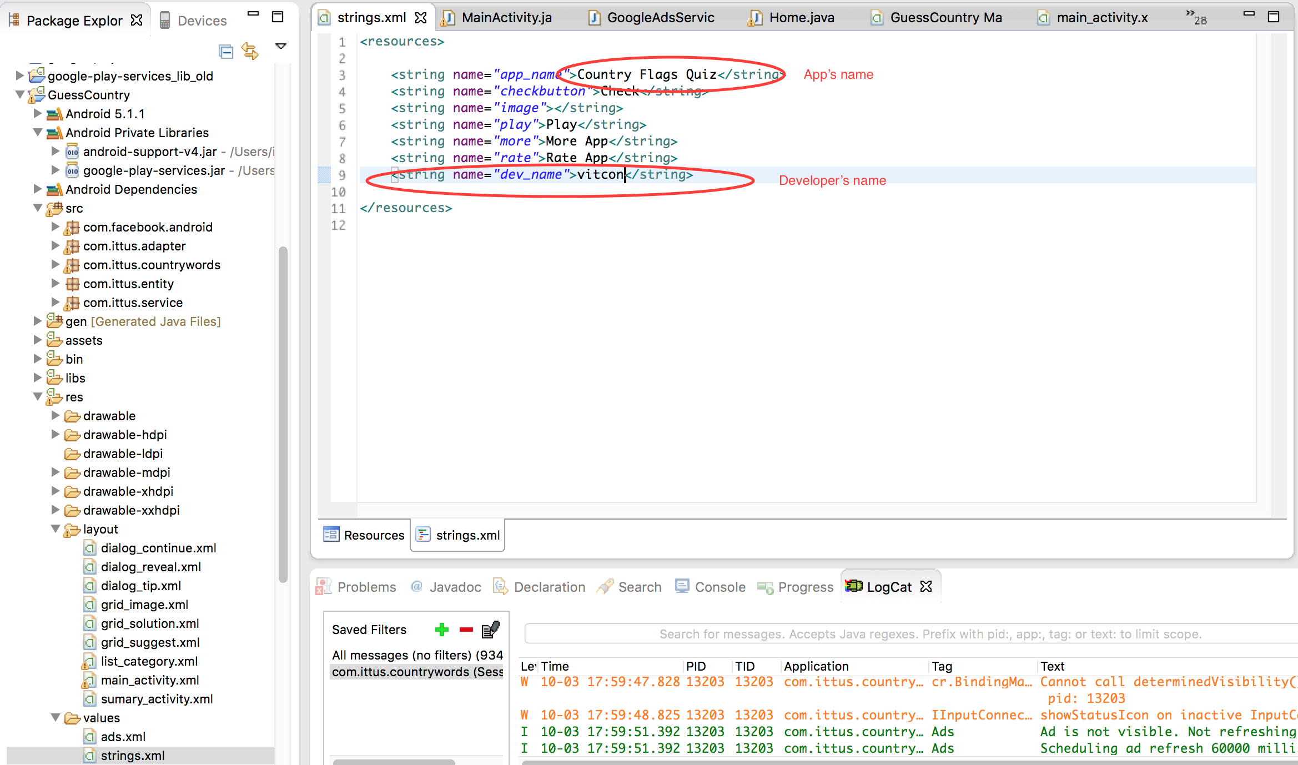1298x765 pixels.
Task: Maximize the editor area
Action: (1274, 17)
